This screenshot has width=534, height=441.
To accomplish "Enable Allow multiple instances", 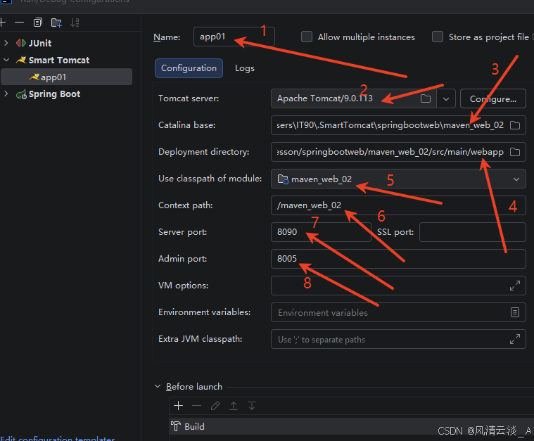I will click(307, 37).
